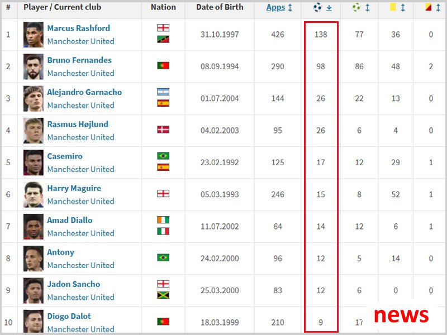Click the goals football icon in header

[317, 7]
